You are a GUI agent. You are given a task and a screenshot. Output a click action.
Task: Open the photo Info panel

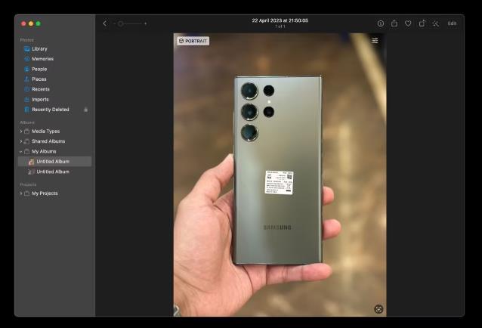tap(381, 23)
